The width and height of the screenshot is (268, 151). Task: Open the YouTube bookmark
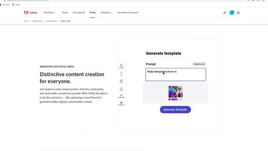click(x=5, y=5)
